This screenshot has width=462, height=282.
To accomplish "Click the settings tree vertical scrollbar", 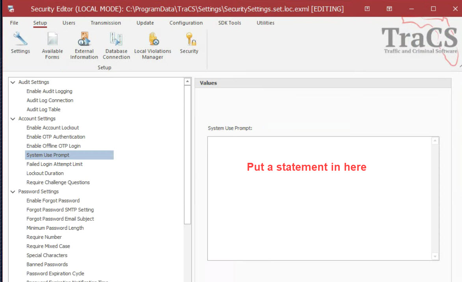I will pyautogui.click(x=188, y=157).
